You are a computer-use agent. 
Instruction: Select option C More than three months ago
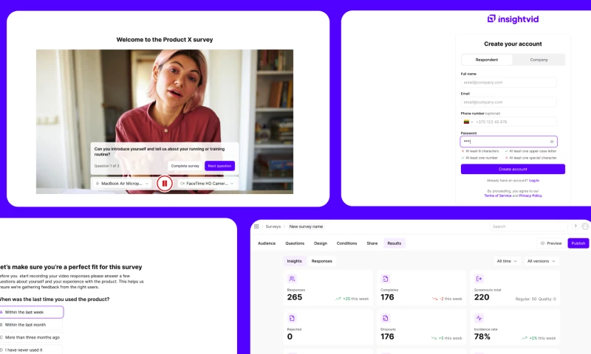click(x=31, y=338)
